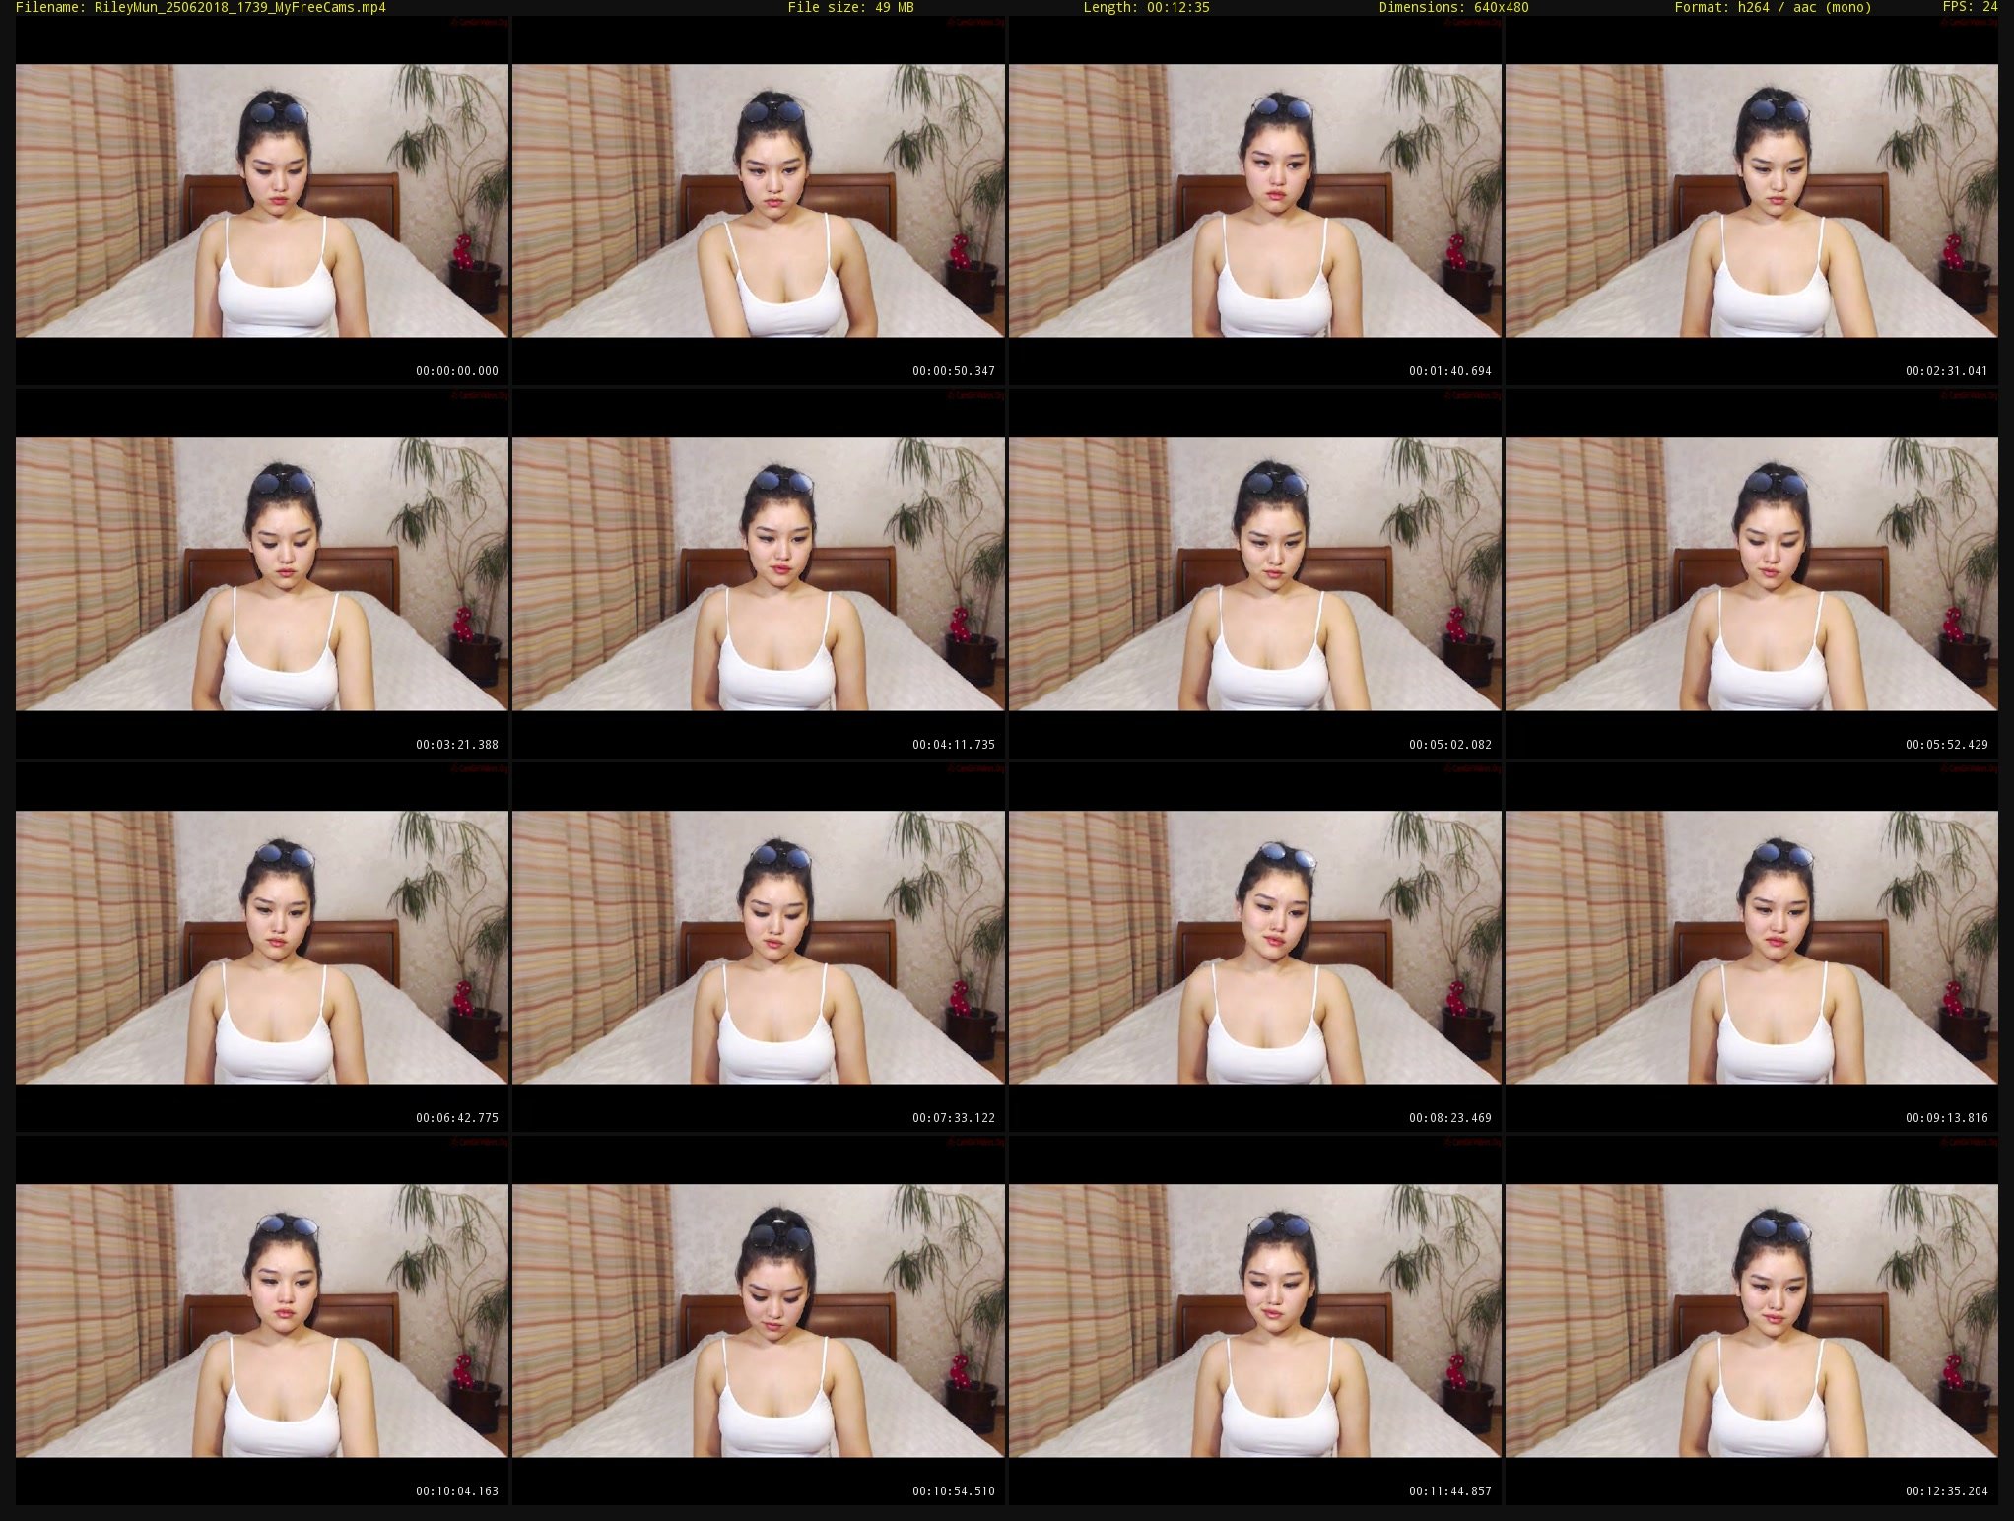Open the frame timestamped 00:05:02.082

tap(1255, 574)
